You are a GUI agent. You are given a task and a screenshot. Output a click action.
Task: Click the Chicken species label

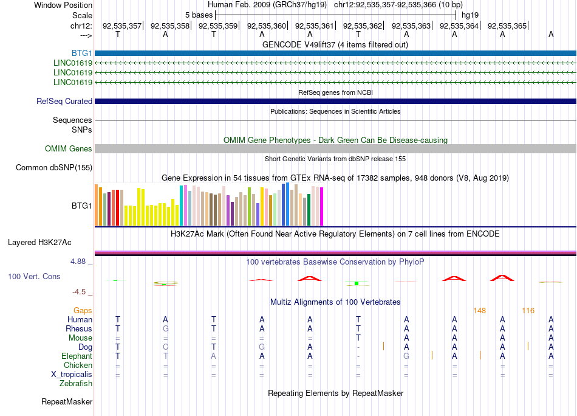(78, 365)
